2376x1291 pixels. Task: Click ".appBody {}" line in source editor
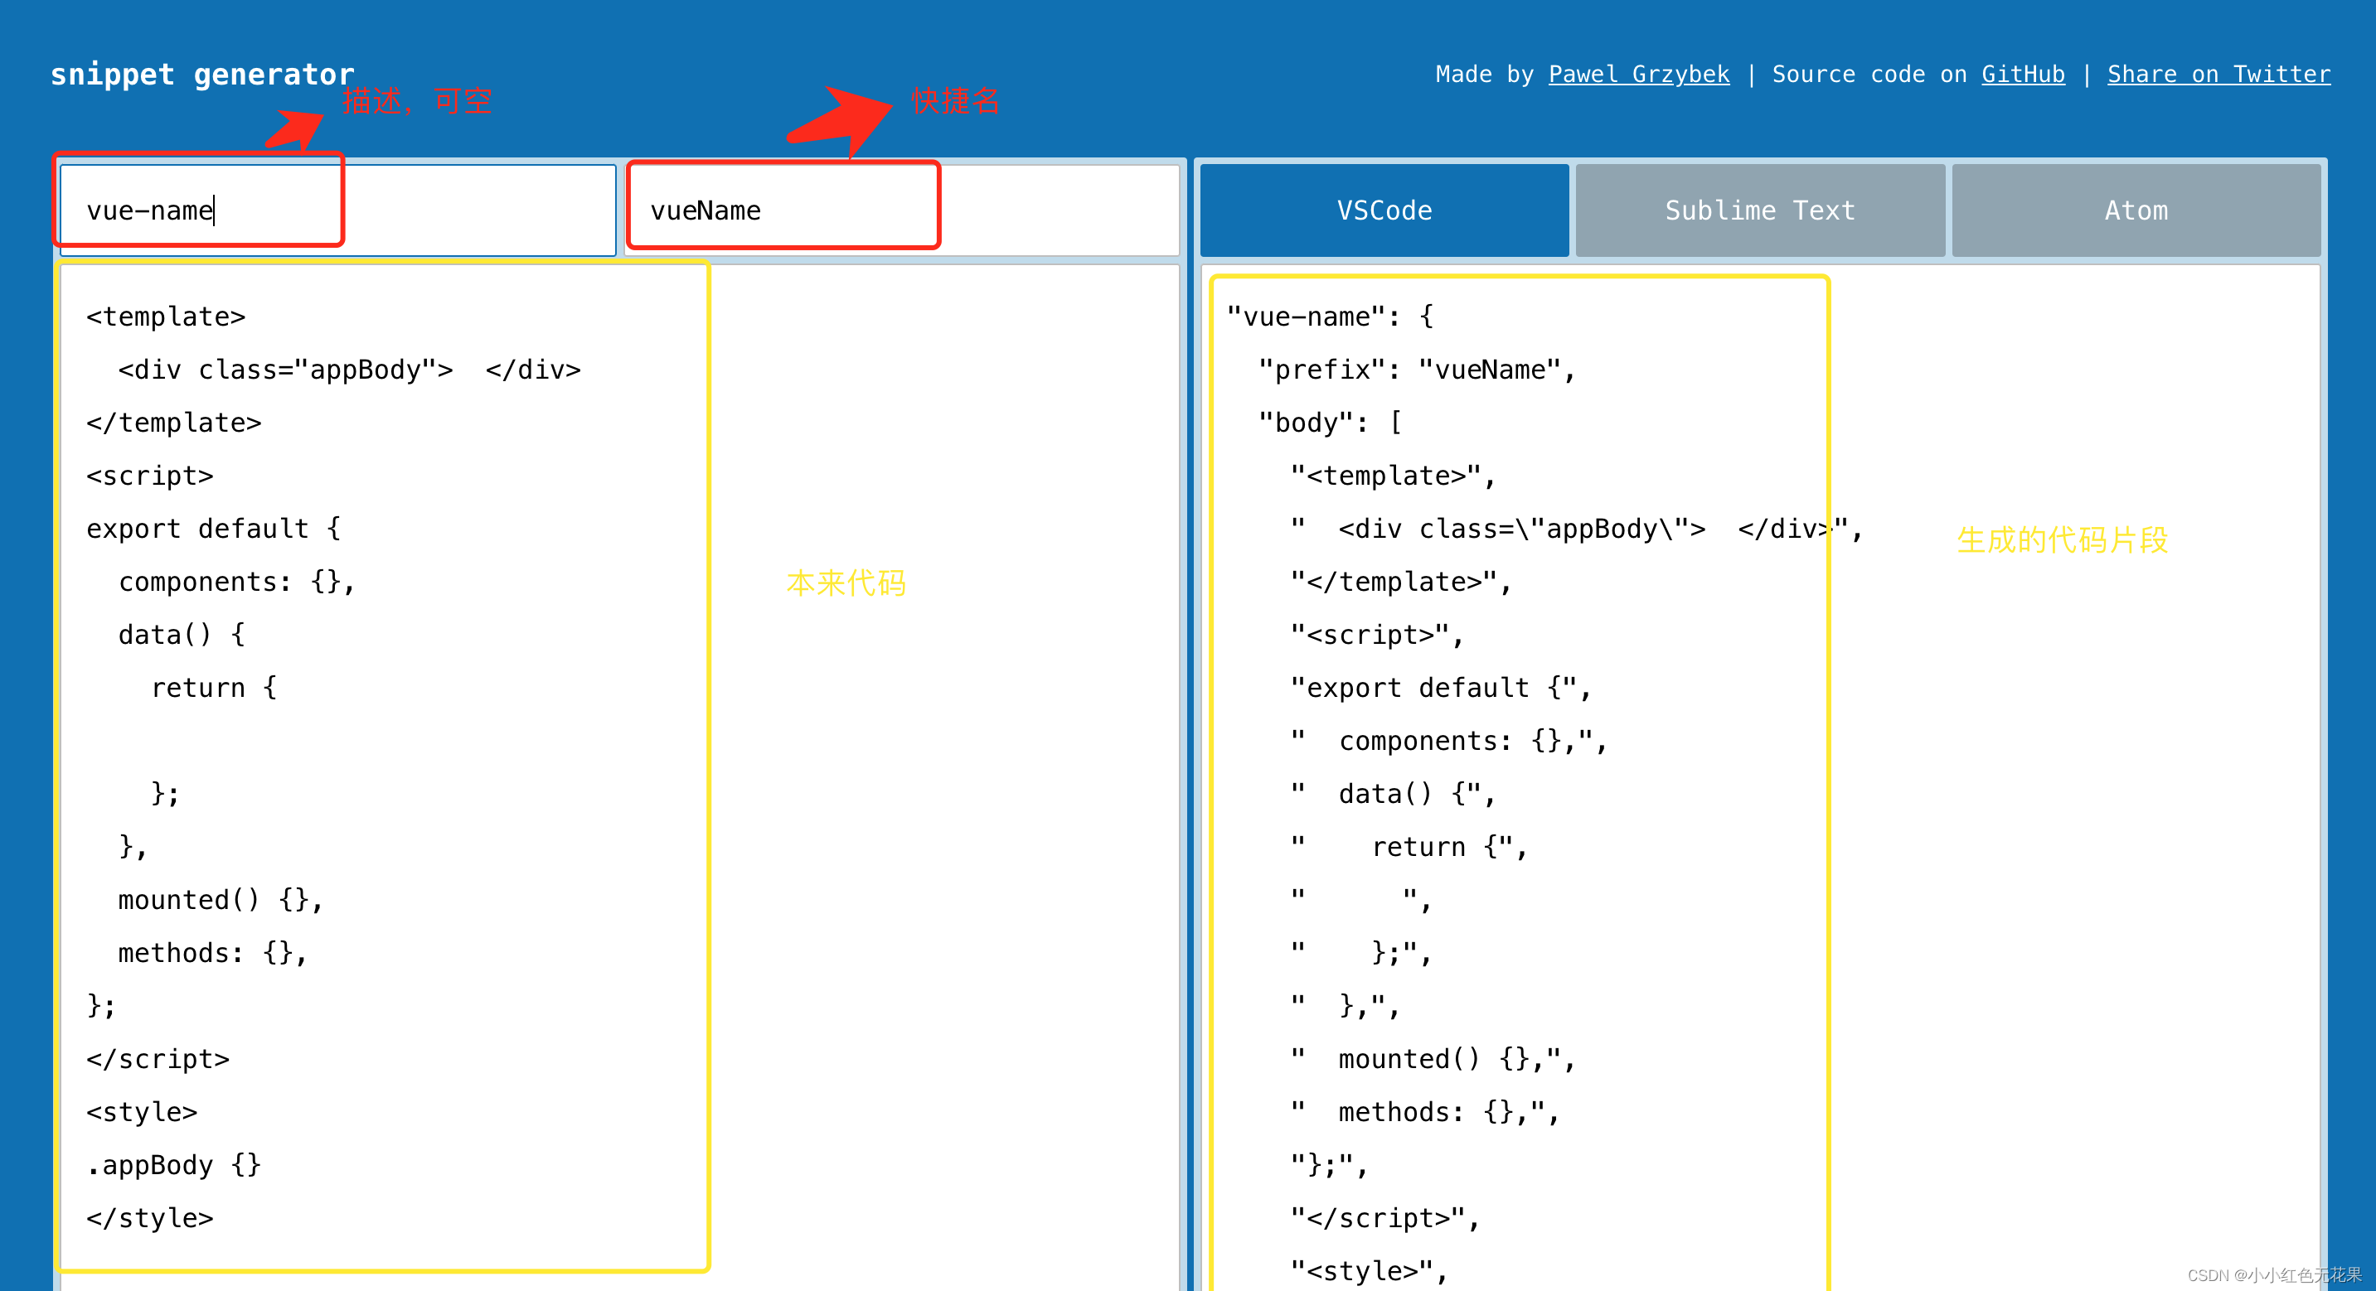click(x=174, y=1165)
